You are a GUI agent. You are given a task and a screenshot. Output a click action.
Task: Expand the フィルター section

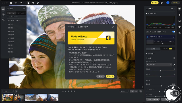[147, 54]
